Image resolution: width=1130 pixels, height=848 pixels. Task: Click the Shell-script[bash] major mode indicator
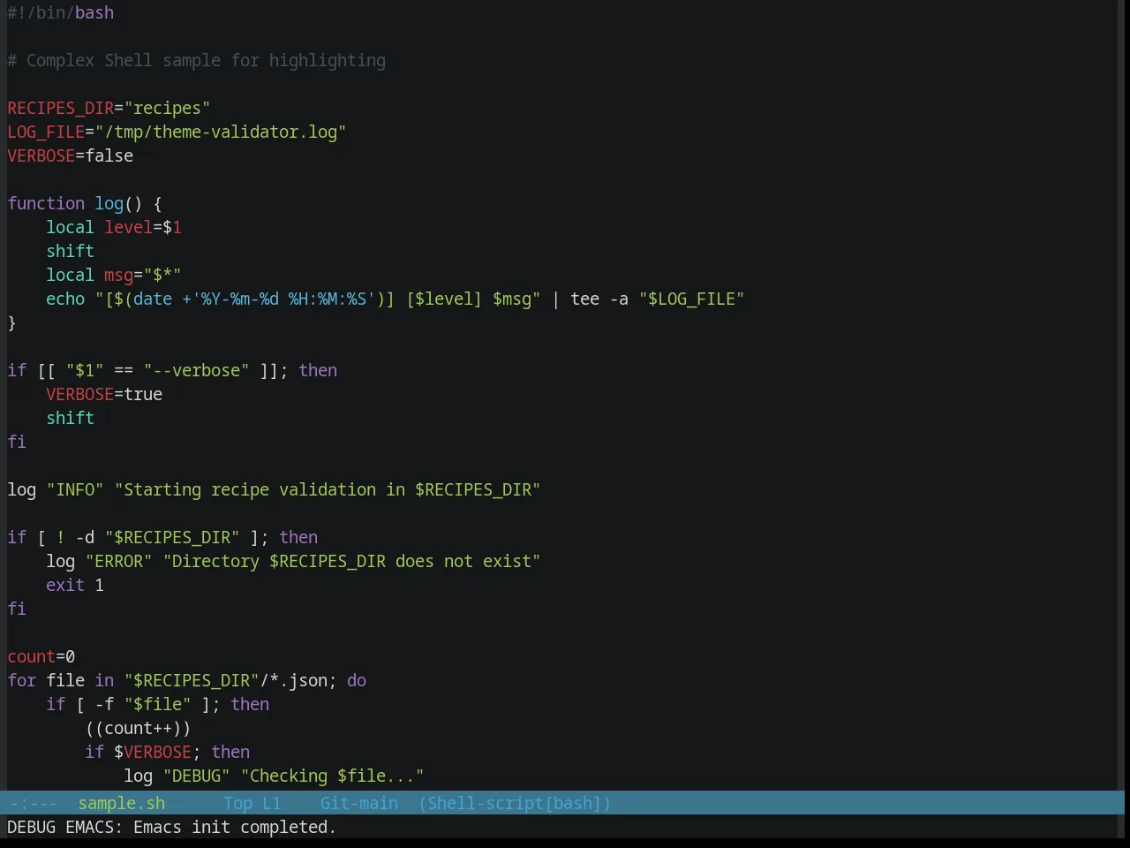515,803
